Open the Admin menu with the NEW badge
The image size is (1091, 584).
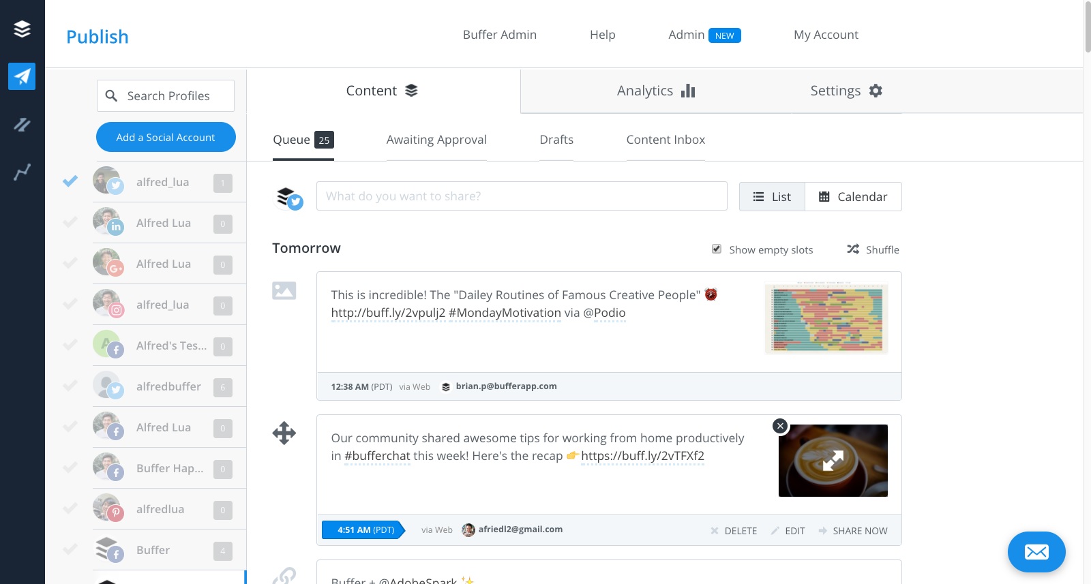coord(704,35)
